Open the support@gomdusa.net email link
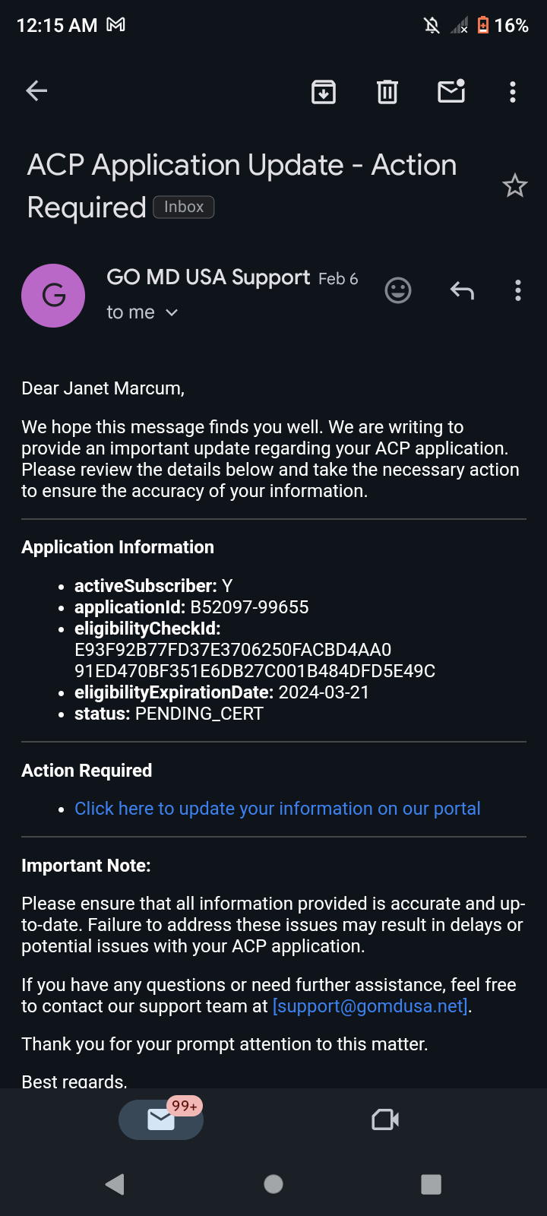Screen dimensions: 547x1216 pos(370,1006)
